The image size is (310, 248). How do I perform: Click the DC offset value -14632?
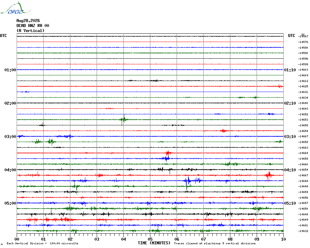303,231
